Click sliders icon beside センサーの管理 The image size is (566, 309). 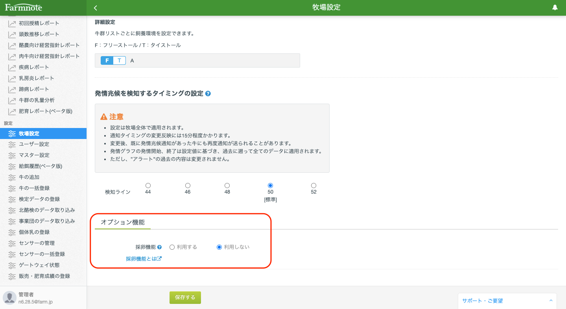tap(12, 243)
